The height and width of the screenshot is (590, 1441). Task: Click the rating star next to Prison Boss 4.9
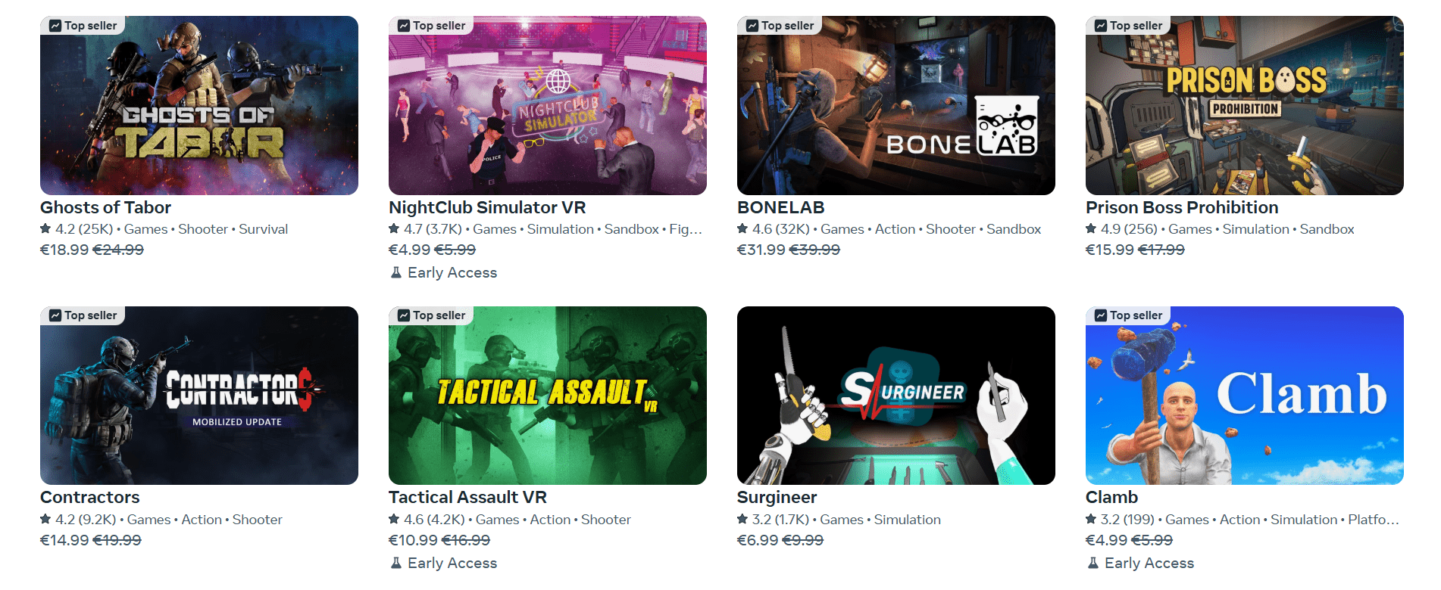(1091, 228)
